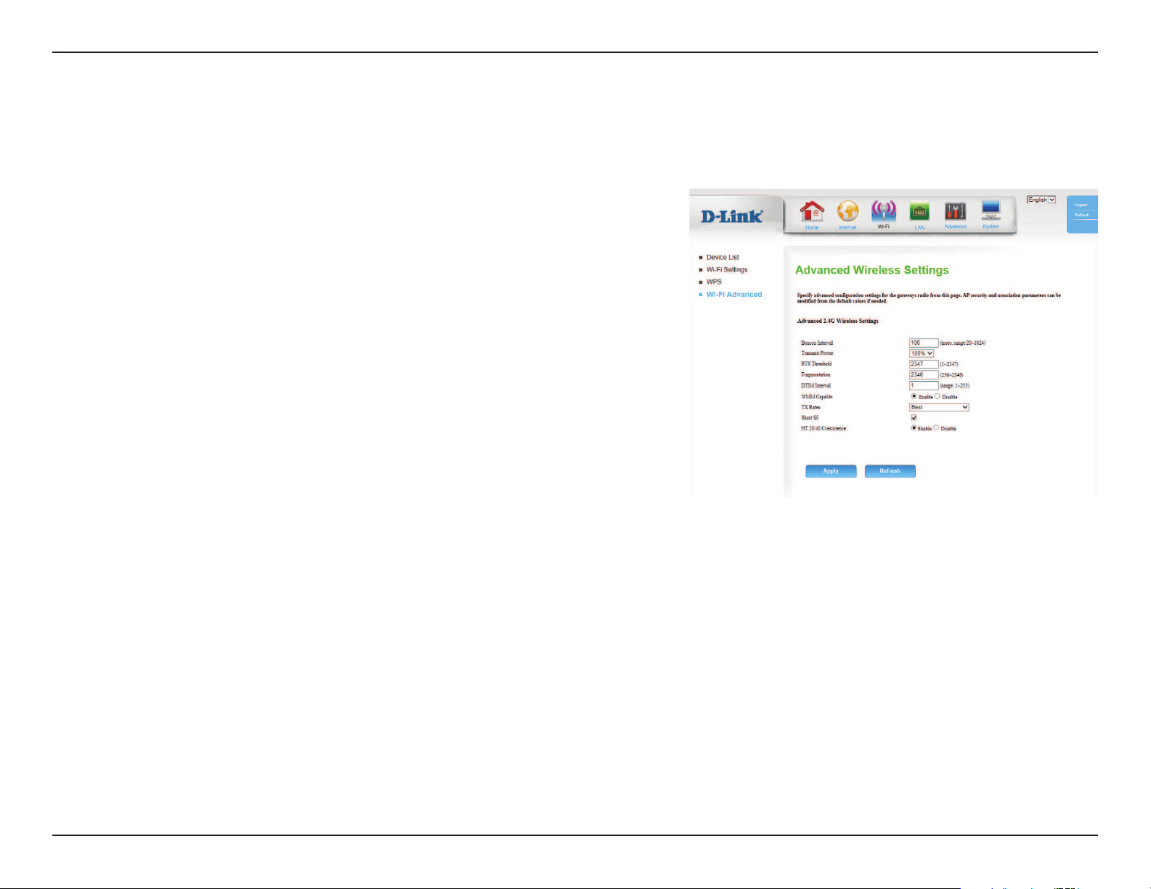The image size is (1151, 889).
Task: Focus the RTS Threshold field
Action: [924, 364]
